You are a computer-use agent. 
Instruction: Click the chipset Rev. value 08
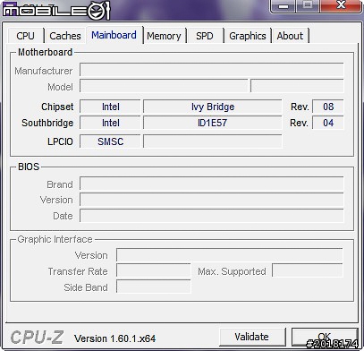pyautogui.click(x=328, y=107)
